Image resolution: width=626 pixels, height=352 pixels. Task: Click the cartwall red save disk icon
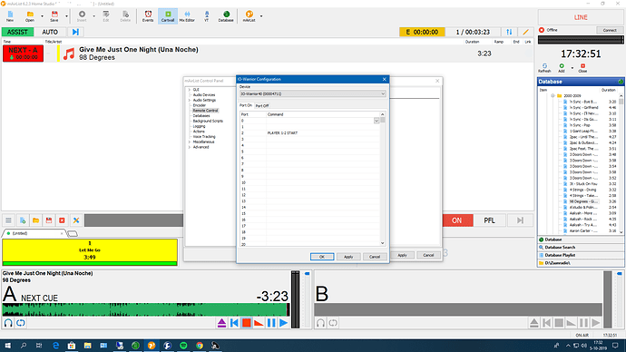coord(49,220)
